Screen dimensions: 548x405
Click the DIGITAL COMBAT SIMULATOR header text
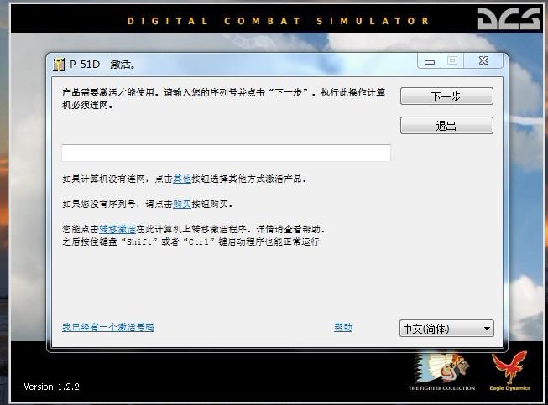tap(279, 20)
